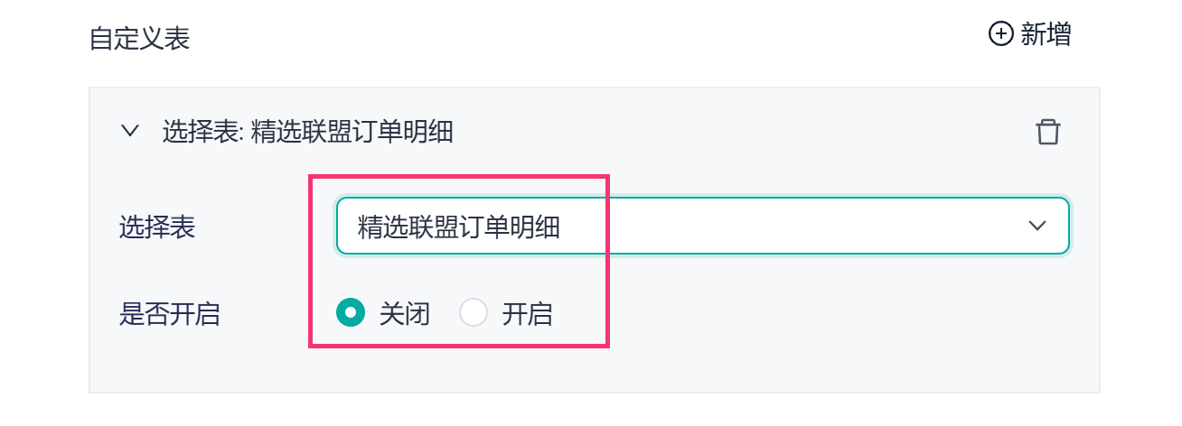Click the 开启 option label text
1182x426 pixels.
[x=527, y=315]
